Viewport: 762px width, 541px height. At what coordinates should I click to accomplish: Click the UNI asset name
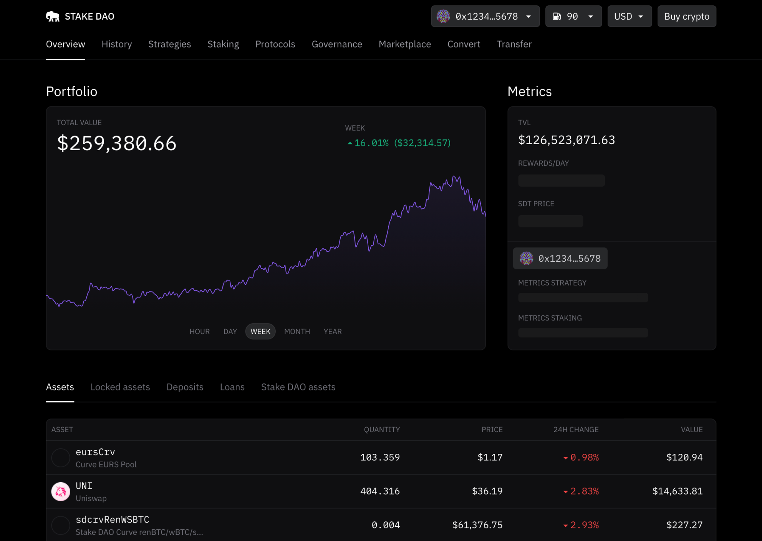click(x=84, y=486)
